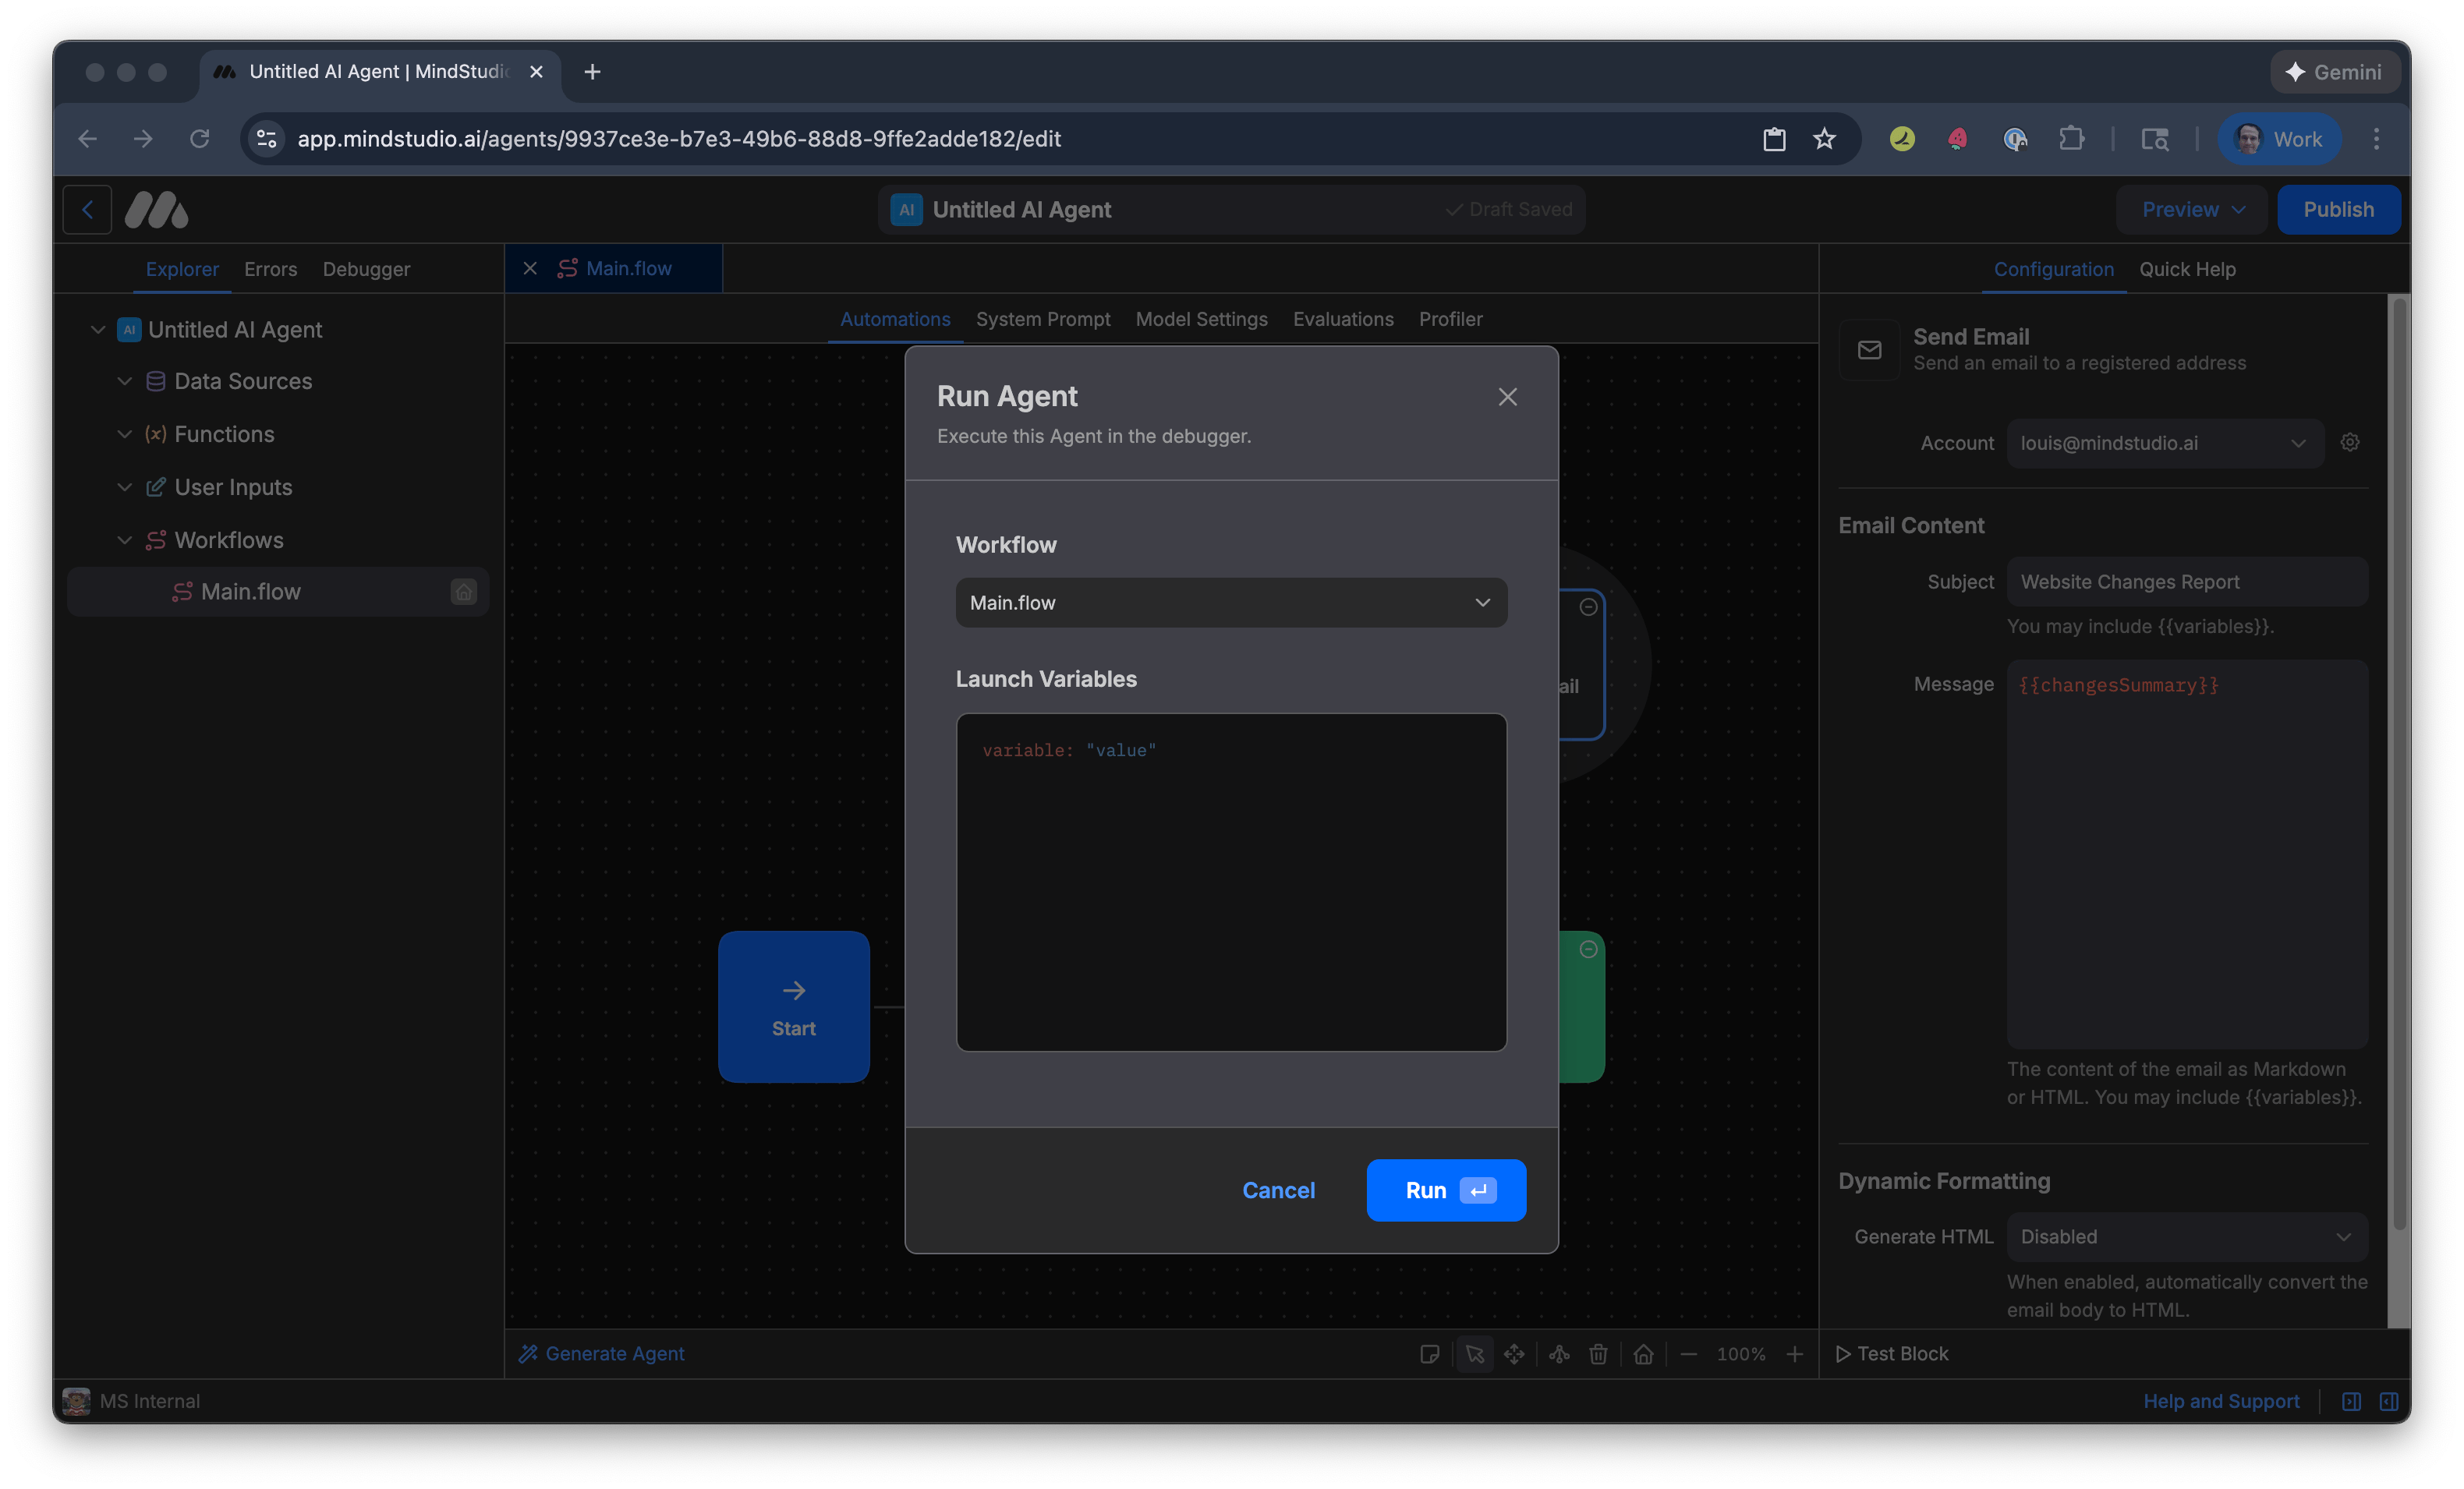This screenshot has width=2464, height=1489.
Task: Click the Send Email envelope icon
Action: click(x=1869, y=349)
